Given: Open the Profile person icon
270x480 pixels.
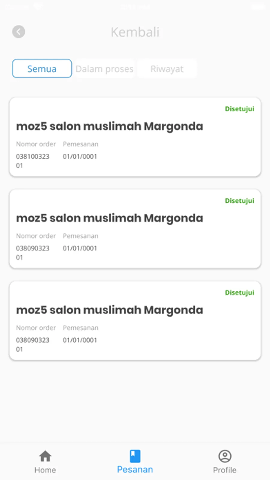Looking at the screenshot, I should 225,456.
